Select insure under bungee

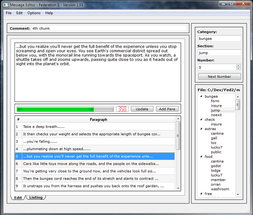[216, 106]
